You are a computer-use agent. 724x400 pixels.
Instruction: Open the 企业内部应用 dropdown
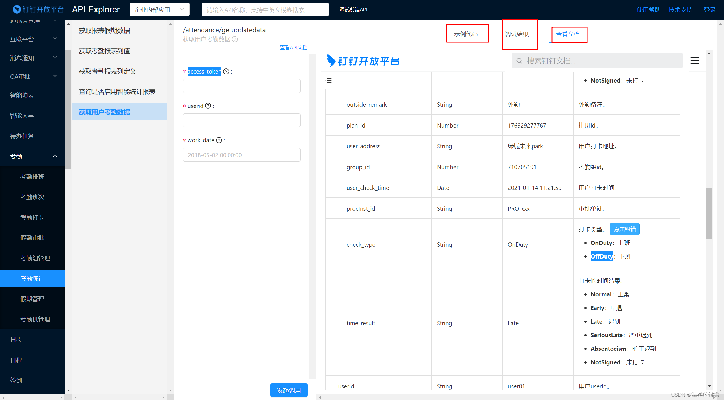coord(160,10)
